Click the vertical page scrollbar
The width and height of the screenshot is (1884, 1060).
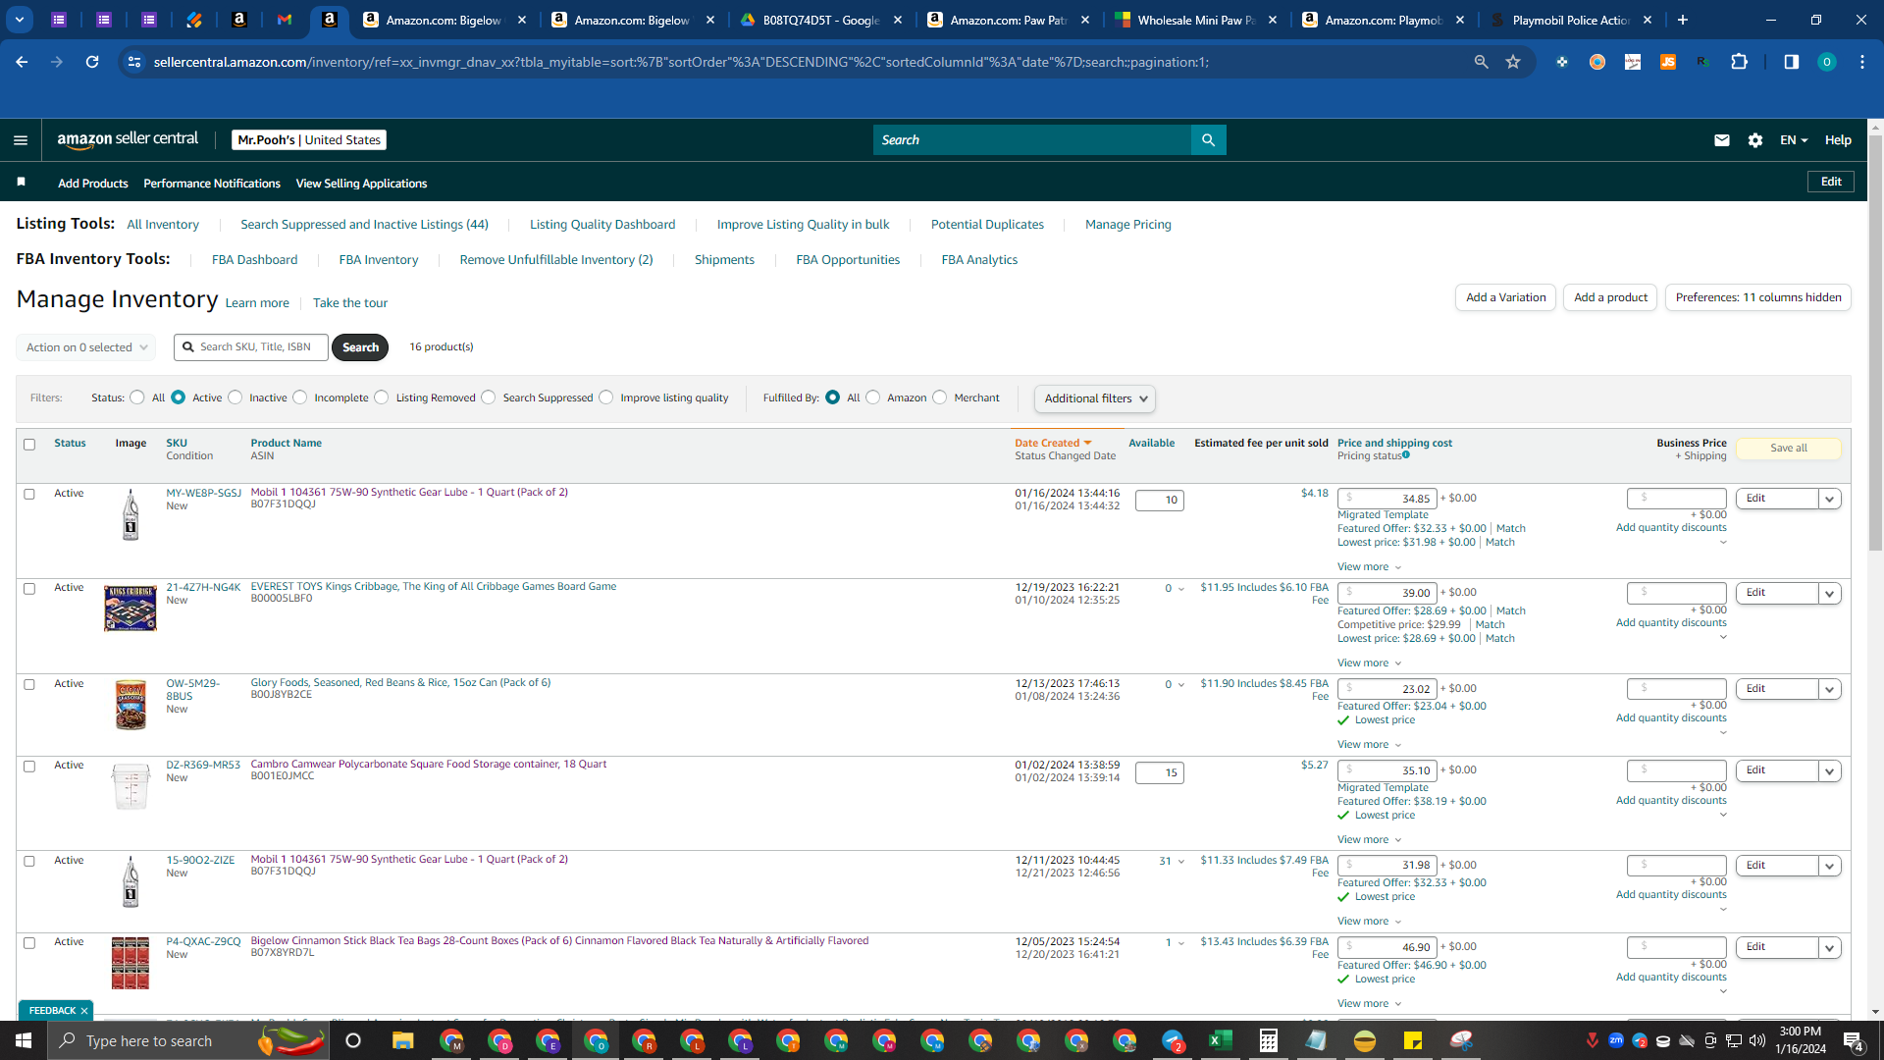click(1875, 344)
